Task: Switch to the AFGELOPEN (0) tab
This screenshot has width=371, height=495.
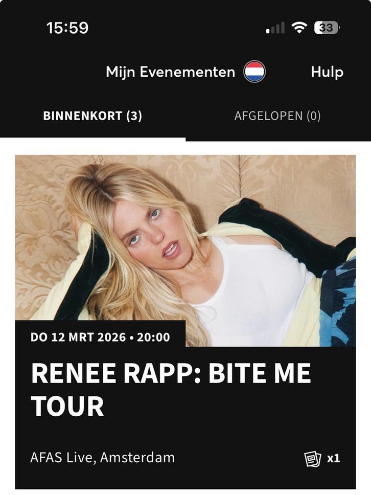Action: tap(277, 116)
